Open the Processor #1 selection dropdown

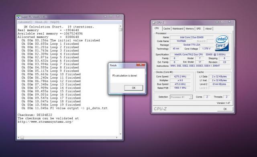tap(191, 97)
